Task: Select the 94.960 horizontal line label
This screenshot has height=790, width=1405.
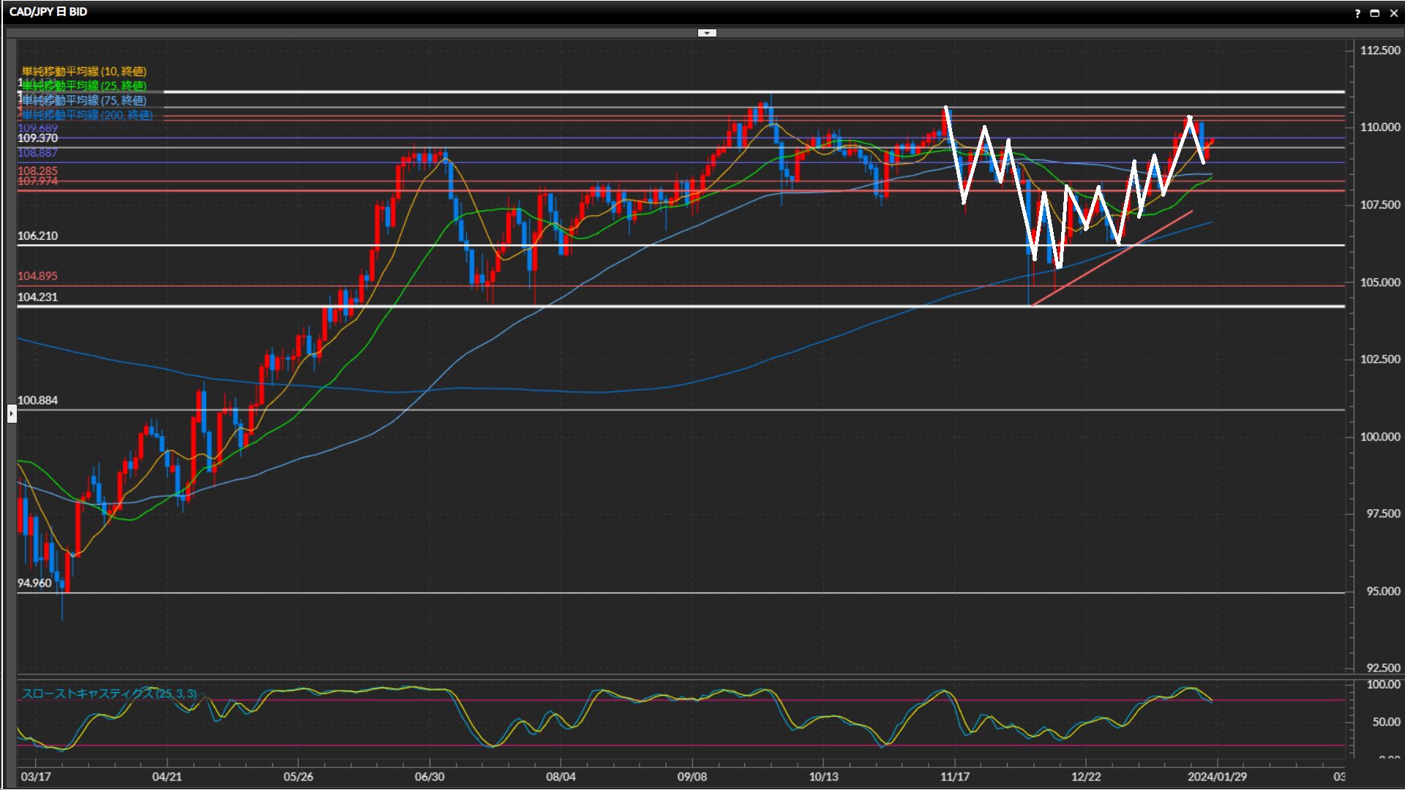Action: (34, 583)
